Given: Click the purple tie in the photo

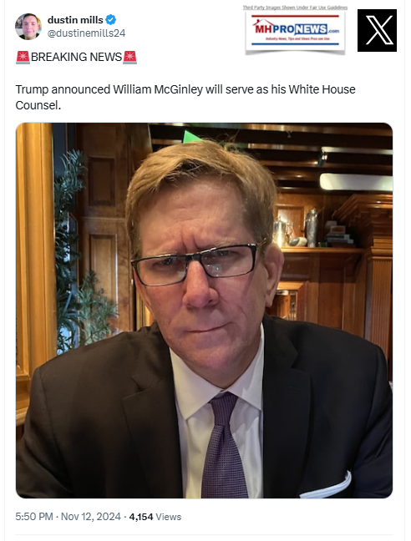Looking at the screenshot, I should point(224,446).
